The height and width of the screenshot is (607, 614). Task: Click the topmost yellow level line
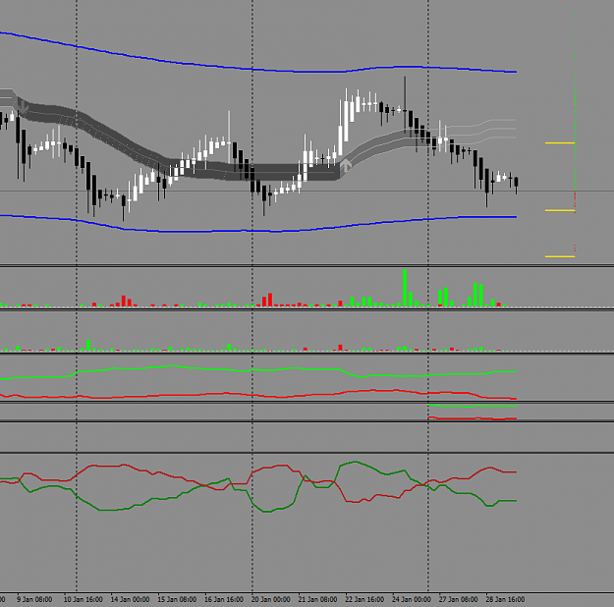point(560,143)
